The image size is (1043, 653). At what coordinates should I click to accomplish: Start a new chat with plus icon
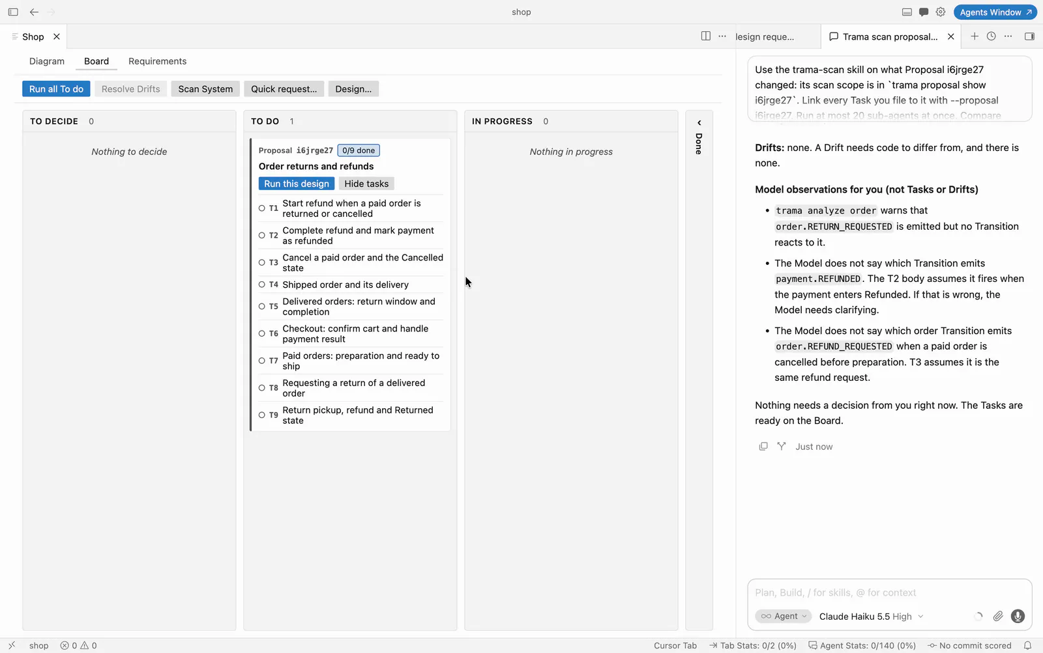point(975,36)
